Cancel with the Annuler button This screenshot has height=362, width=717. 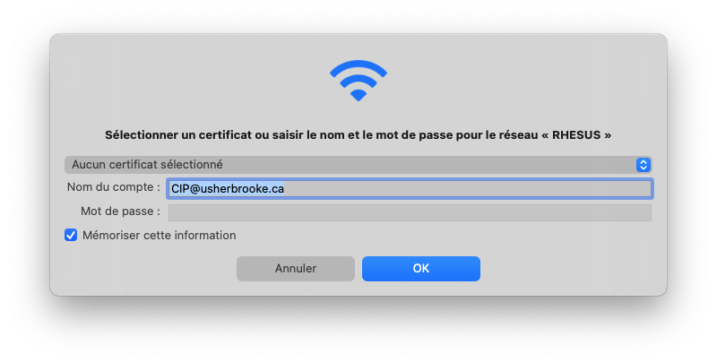coord(296,268)
